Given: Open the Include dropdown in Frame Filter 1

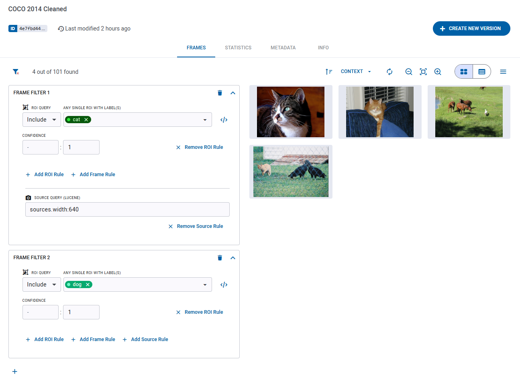Looking at the screenshot, I should pos(42,120).
